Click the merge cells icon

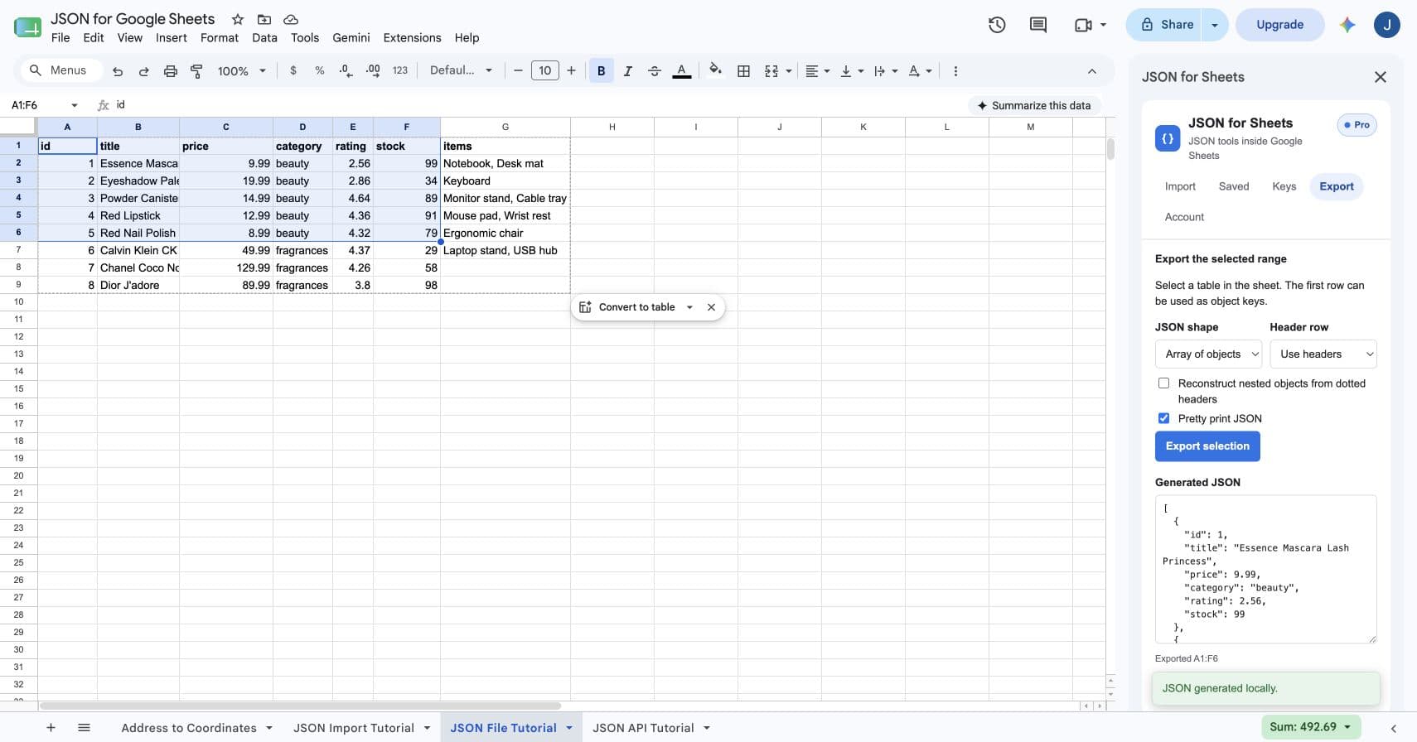click(771, 71)
